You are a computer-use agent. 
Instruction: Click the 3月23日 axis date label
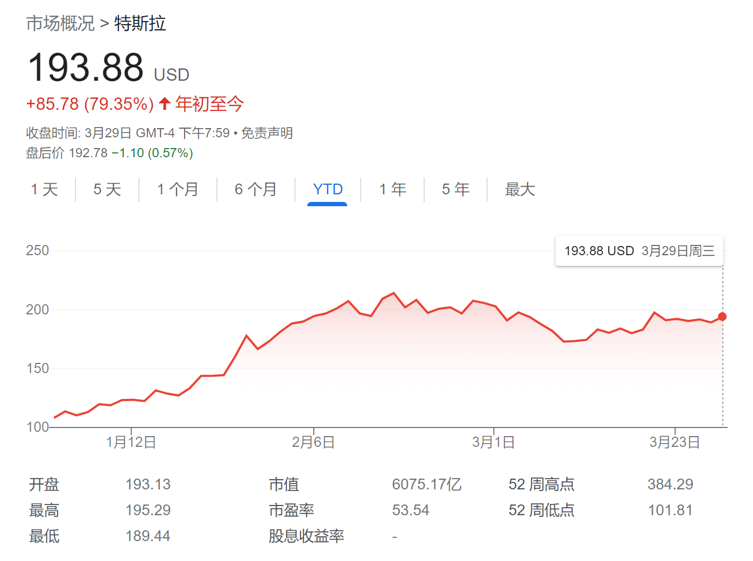[675, 443]
